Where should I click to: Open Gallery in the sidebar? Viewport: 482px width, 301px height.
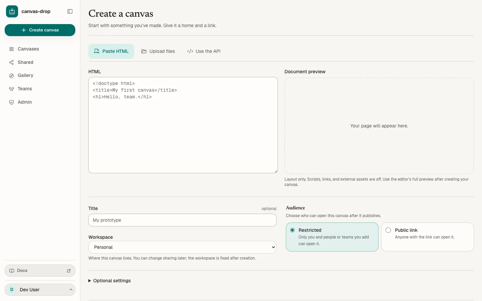[40, 76]
